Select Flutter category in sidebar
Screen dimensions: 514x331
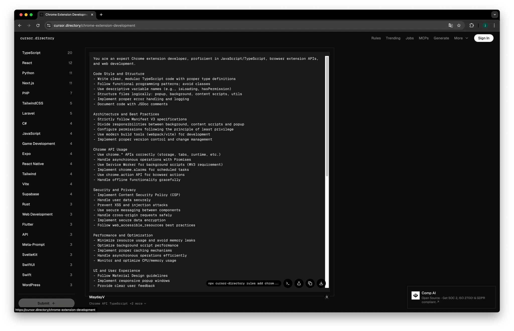[x=47, y=224]
